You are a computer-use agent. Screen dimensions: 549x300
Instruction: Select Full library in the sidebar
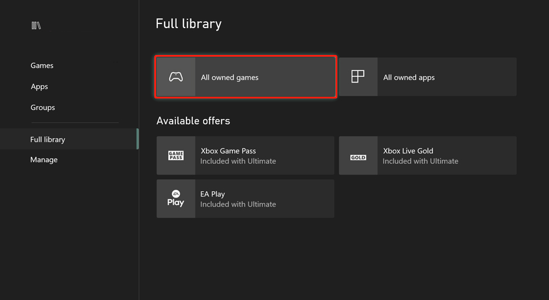click(x=69, y=139)
